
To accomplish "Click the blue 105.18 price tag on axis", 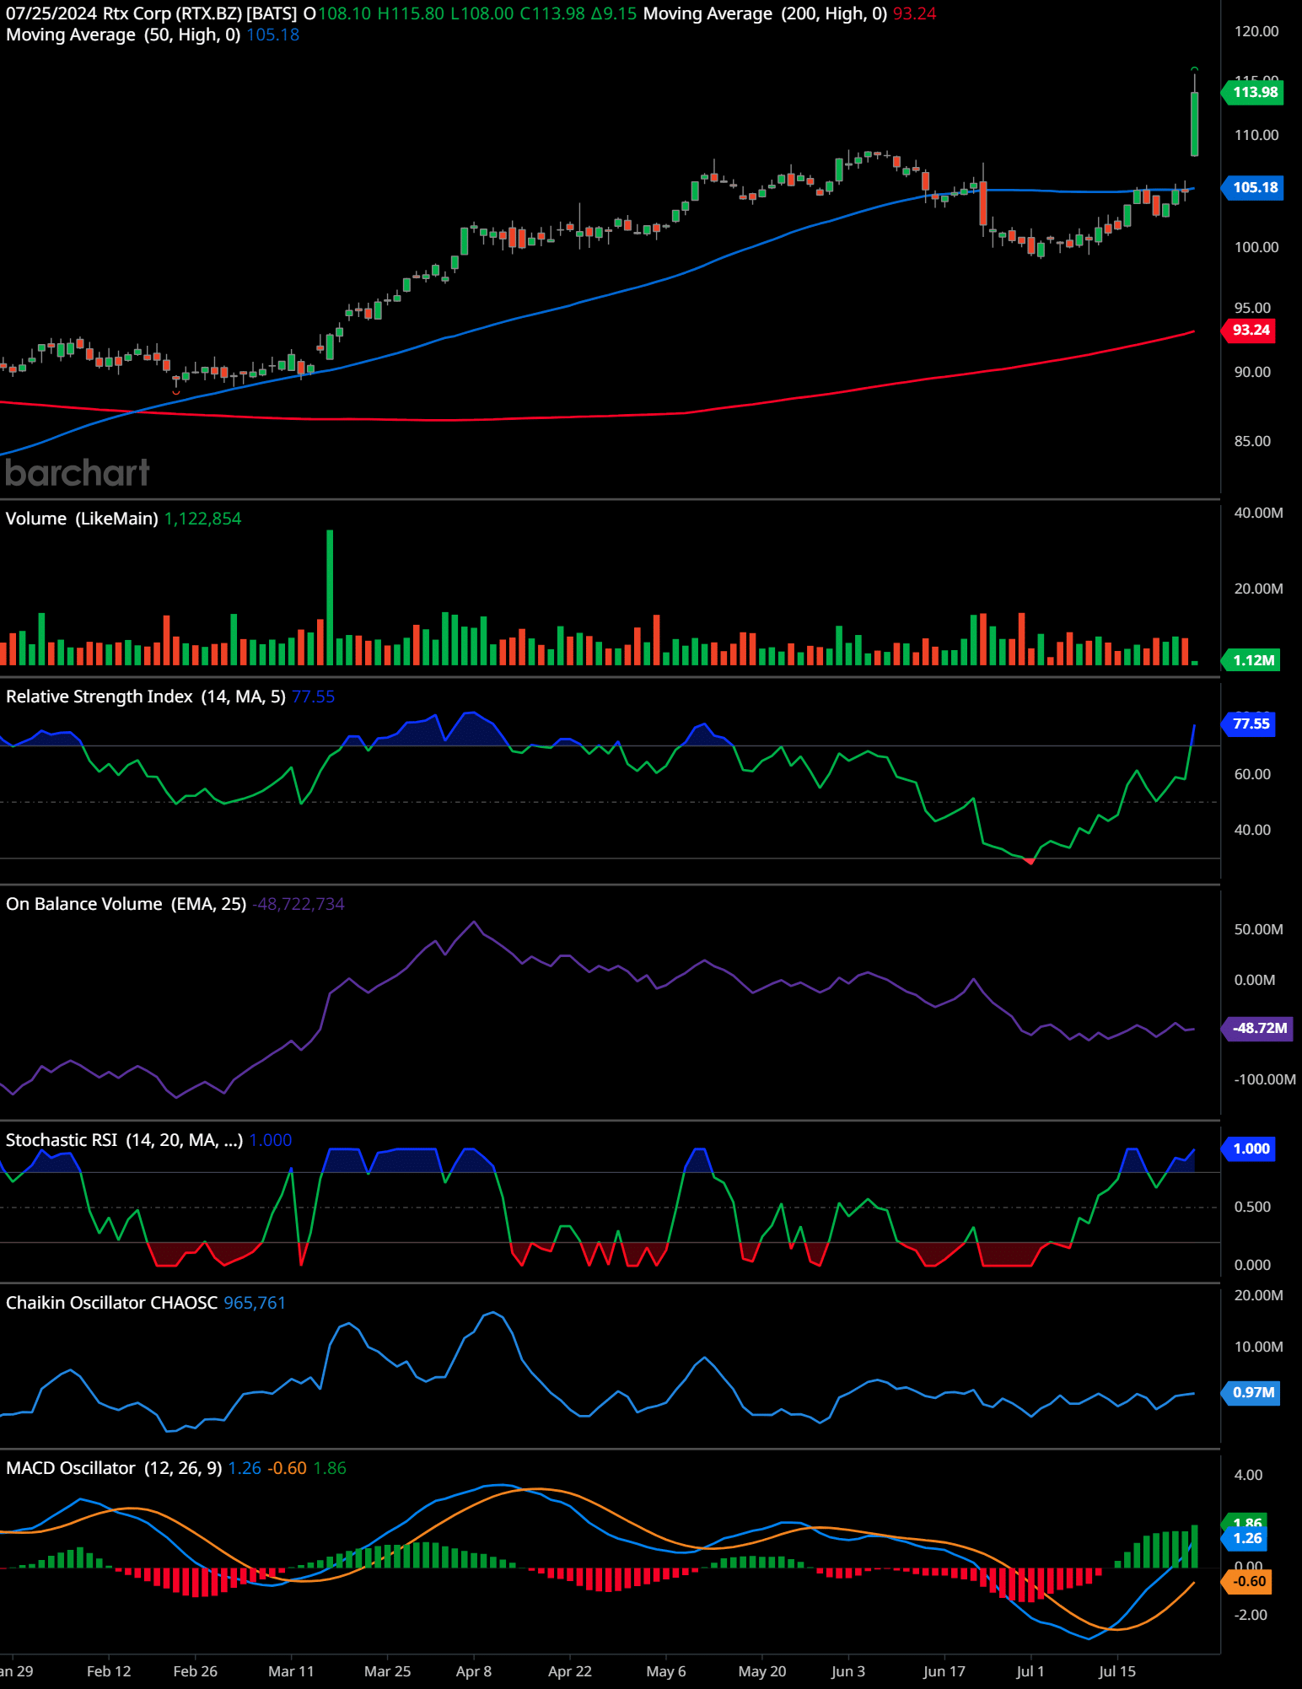I will [1253, 187].
